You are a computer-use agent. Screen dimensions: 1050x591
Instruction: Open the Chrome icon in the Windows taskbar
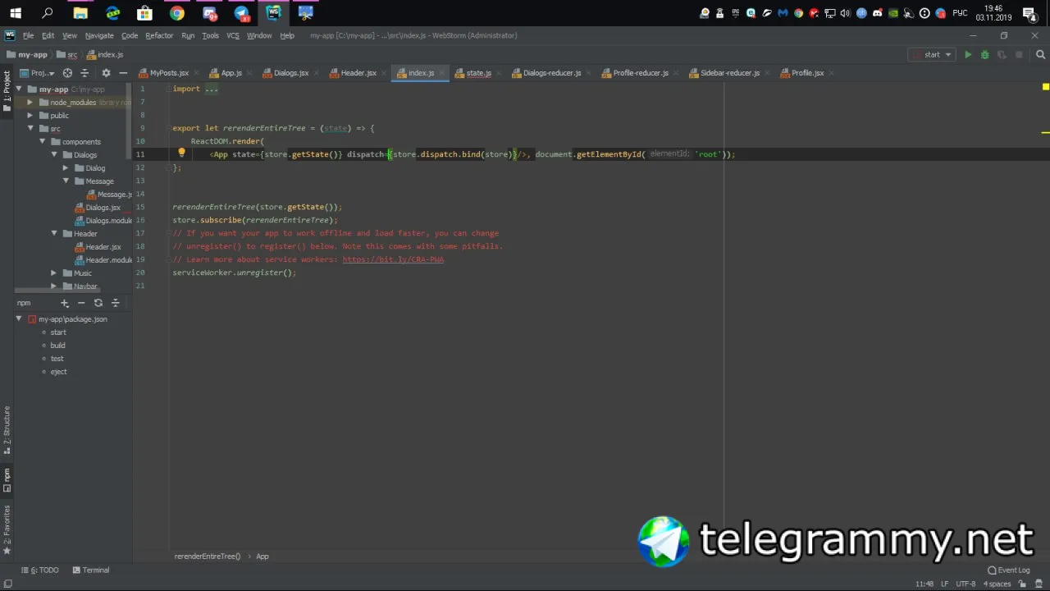pos(177,13)
